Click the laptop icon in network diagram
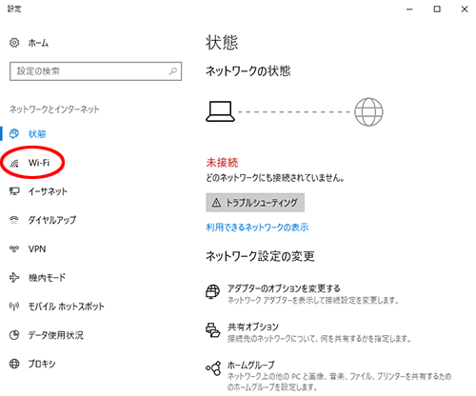The image size is (476, 396). pos(220,111)
